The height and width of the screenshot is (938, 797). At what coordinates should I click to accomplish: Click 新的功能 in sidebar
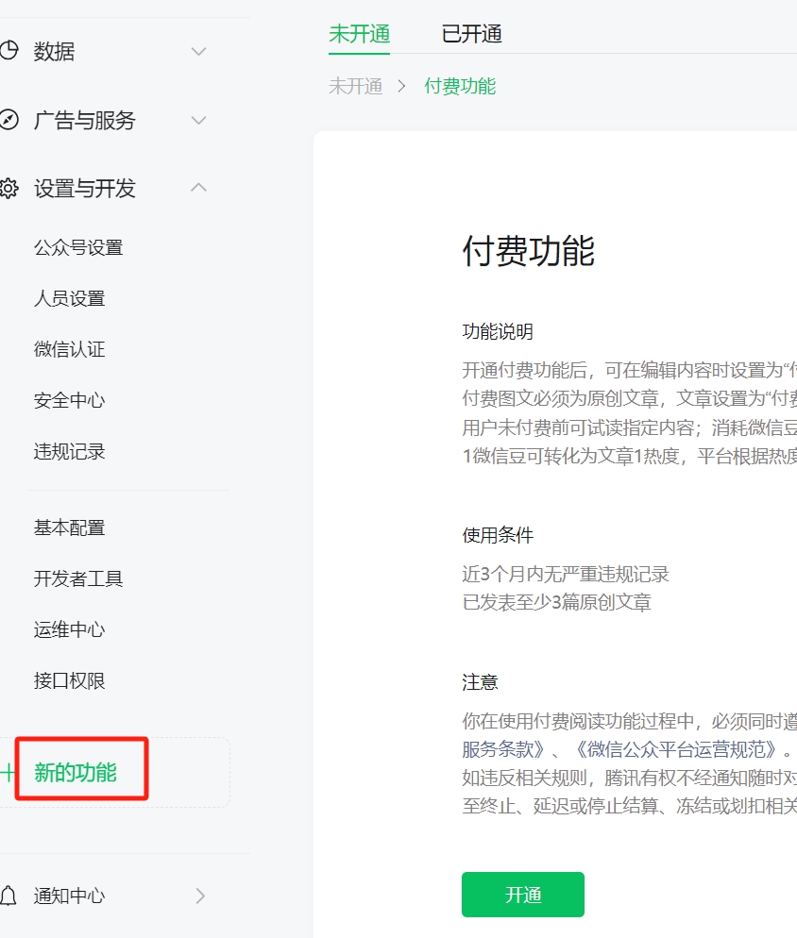point(76,773)
